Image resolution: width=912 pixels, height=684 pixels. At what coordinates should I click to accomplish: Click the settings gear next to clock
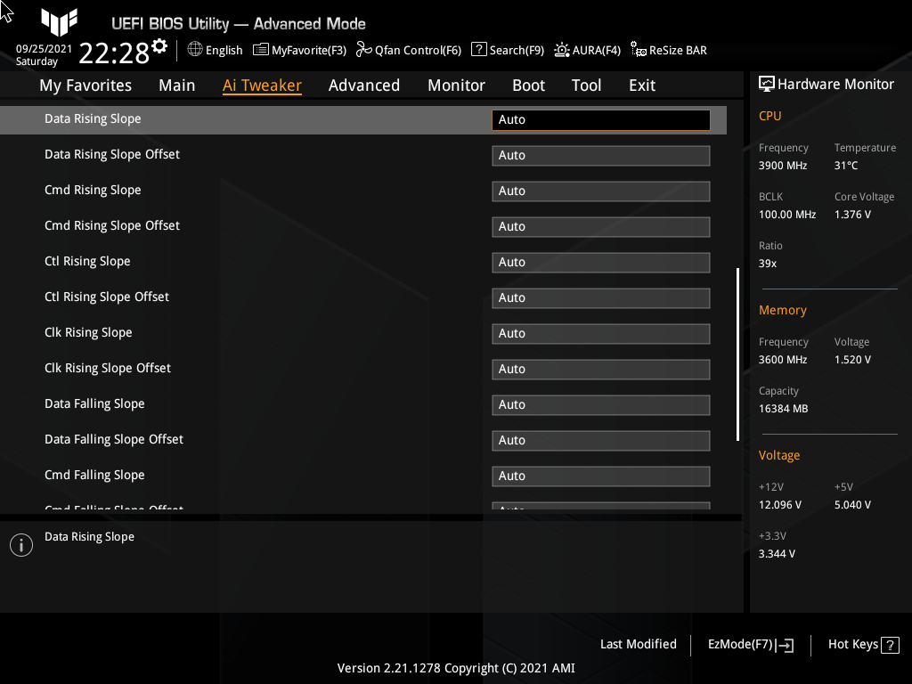(x=159, y=46)
